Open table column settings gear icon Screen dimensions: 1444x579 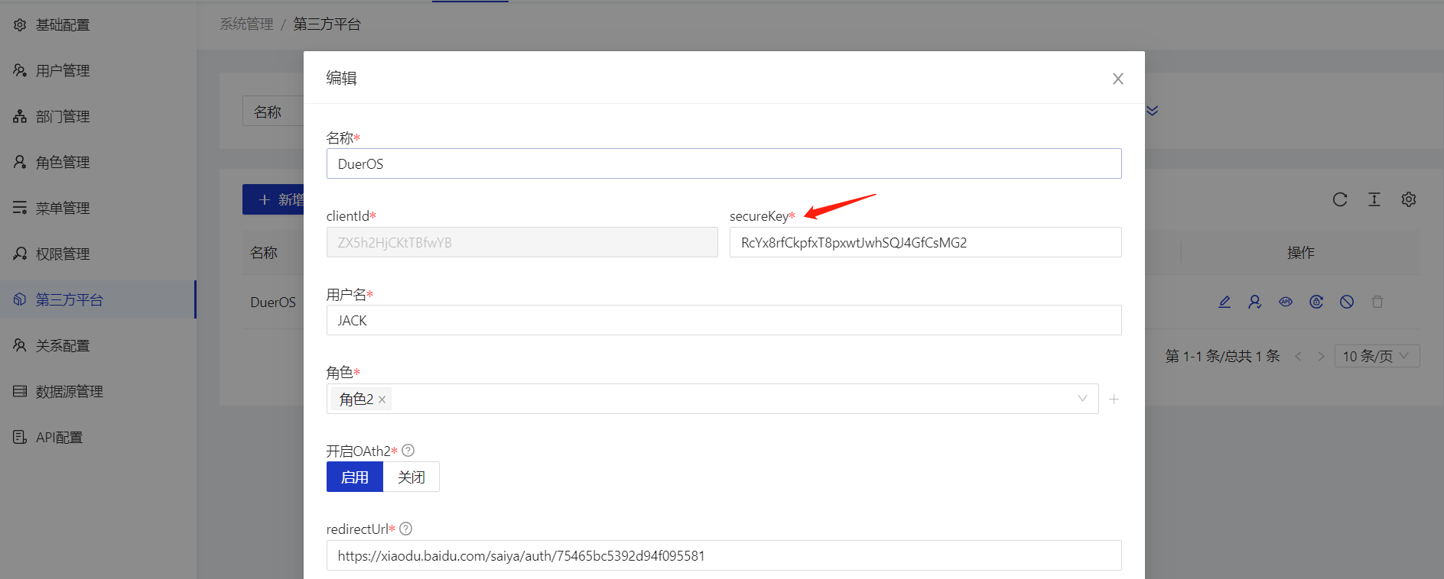coord(1409,199)
